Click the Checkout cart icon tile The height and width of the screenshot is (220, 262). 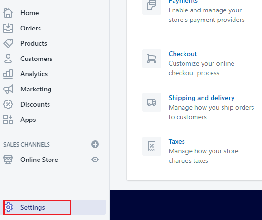[152, 59]
